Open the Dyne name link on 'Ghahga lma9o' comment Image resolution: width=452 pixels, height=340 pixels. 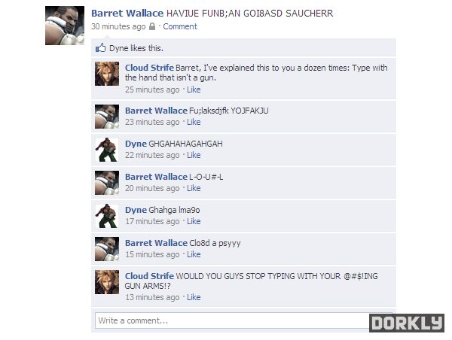[136, 210]
